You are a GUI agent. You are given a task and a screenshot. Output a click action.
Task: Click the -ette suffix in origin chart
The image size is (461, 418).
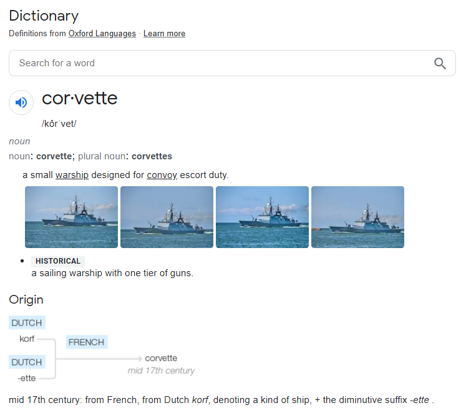coord(27,378)
